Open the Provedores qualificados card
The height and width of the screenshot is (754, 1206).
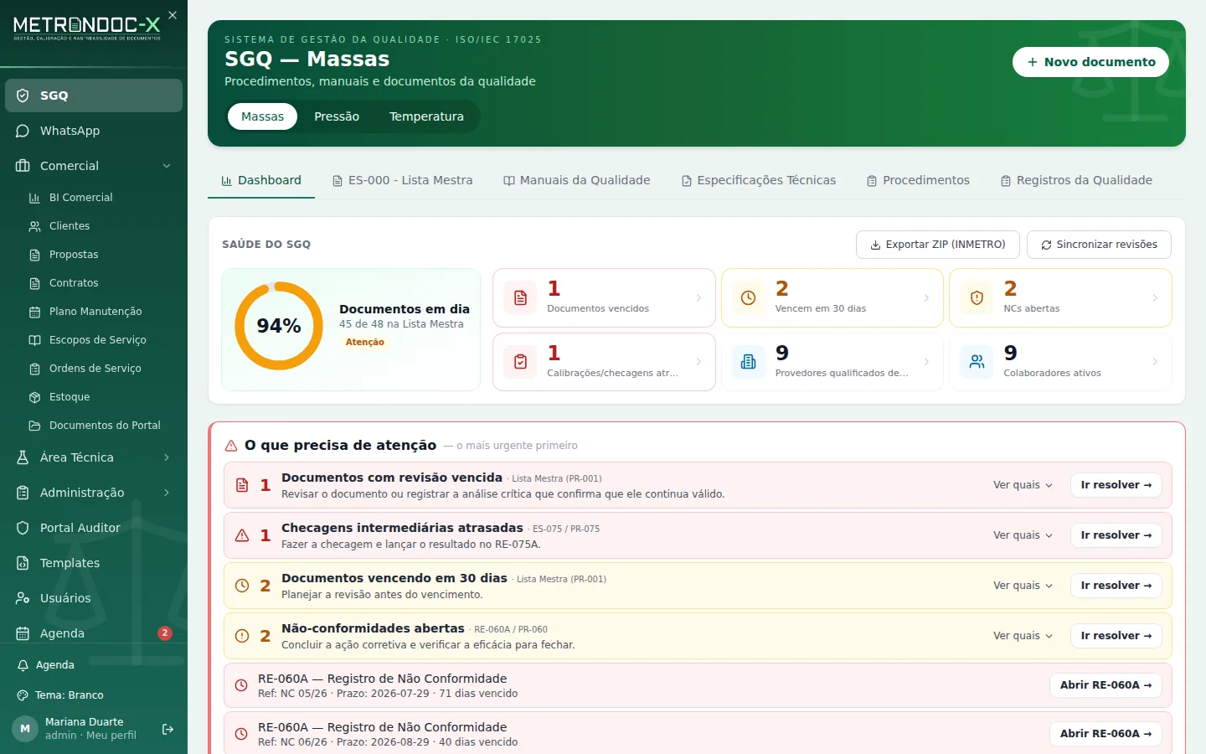832,362
